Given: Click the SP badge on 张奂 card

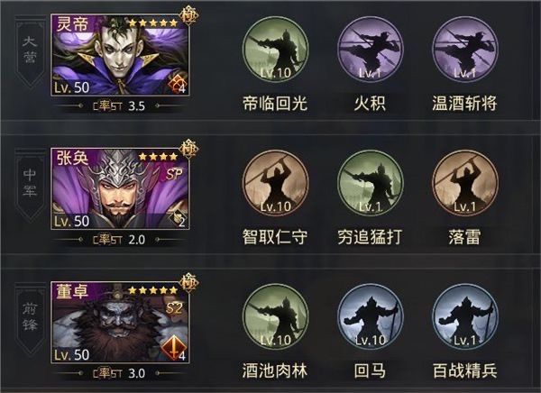Looking at the screenshot, I should [174, 174].
